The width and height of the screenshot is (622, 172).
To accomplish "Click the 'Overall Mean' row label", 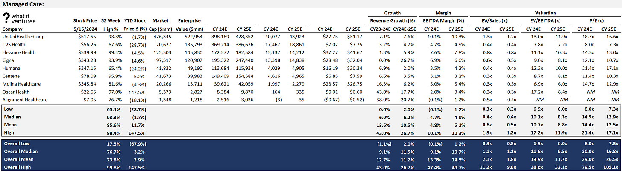I will click(x=18, y=159).
